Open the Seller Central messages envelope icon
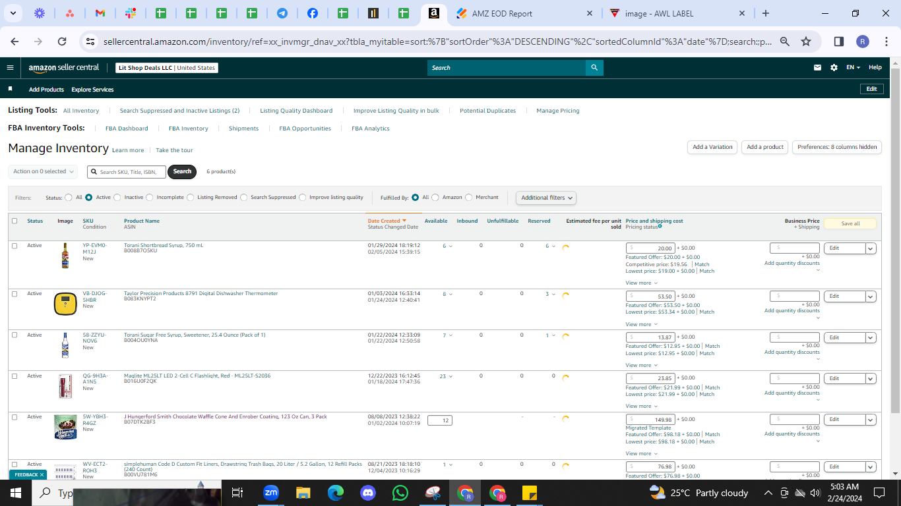This screenshot has height=506, width=901. pos(818,67)
